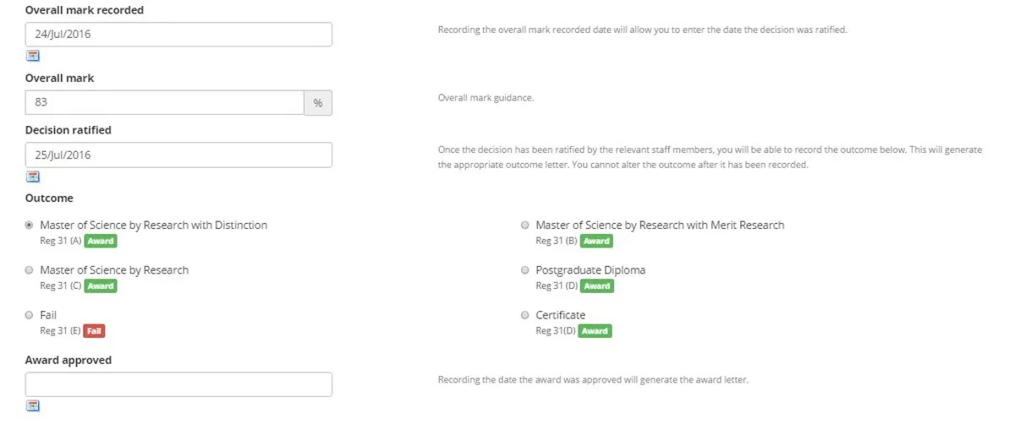The height and width of the screenshot is (424, 1015).
Task: Click the Award badge under Reg 31 (A)
Action: click(100, 241)
